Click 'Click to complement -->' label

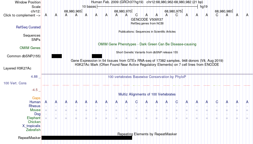[x=22, y=15]
